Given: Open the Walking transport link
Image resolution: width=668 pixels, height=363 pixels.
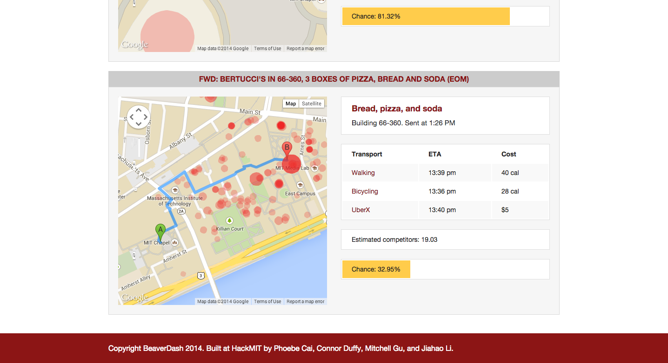Looking at the screenshot, I should click(363, 173).
